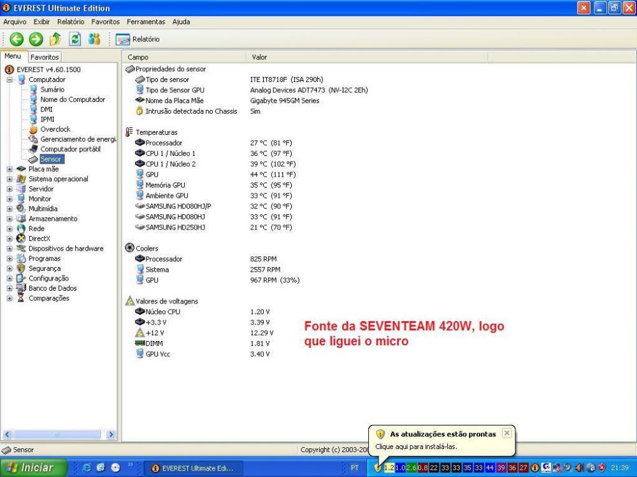637x477 pixels.
Task: Expand the Placa mãe tree node
Action: coord(10,169)
